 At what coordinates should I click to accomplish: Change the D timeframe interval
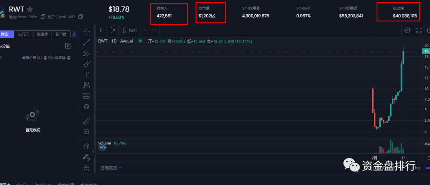[101, 30]
